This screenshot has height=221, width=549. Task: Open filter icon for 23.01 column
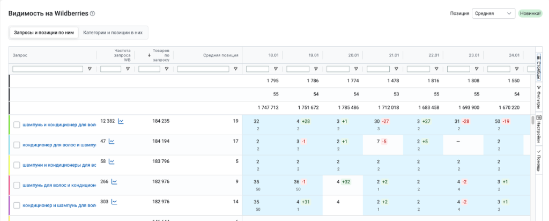477,69
